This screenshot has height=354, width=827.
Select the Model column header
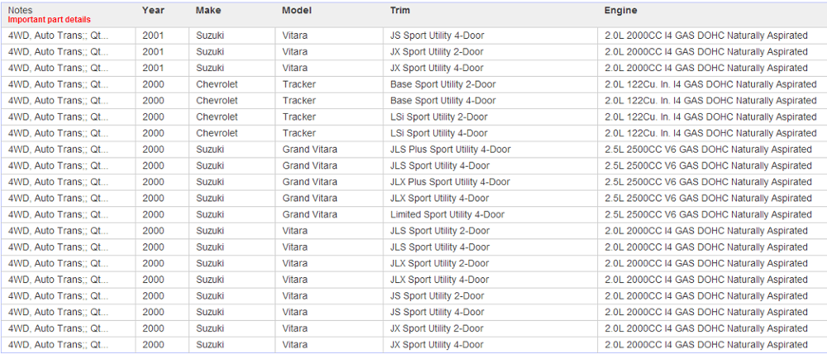(296, 10)
